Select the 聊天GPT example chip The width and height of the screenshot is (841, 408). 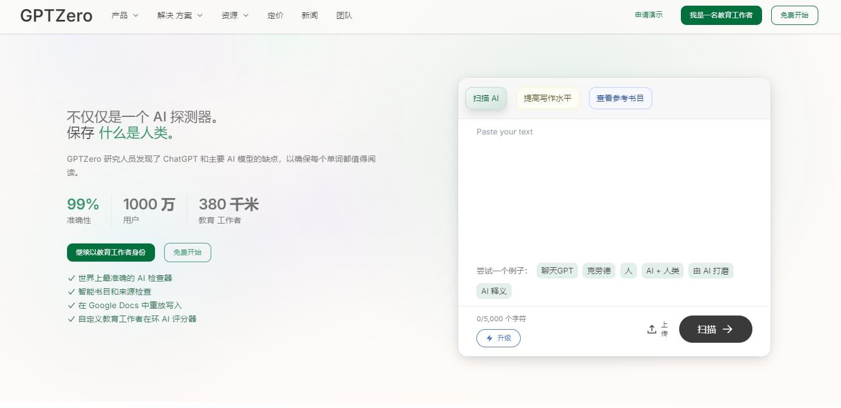(x=557, y=271)
